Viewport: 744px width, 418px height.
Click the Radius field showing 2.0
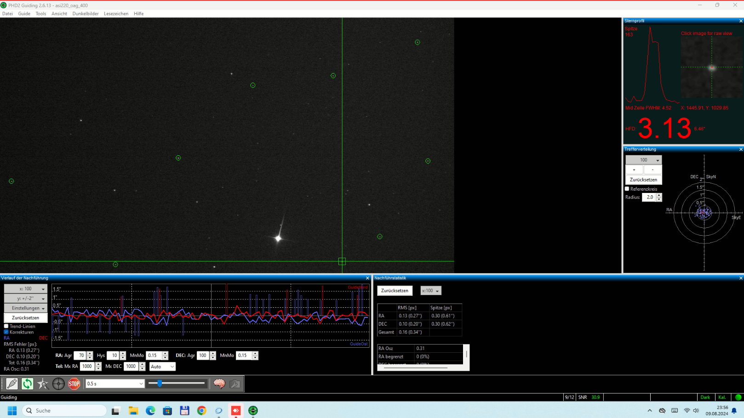coord(649,197)
